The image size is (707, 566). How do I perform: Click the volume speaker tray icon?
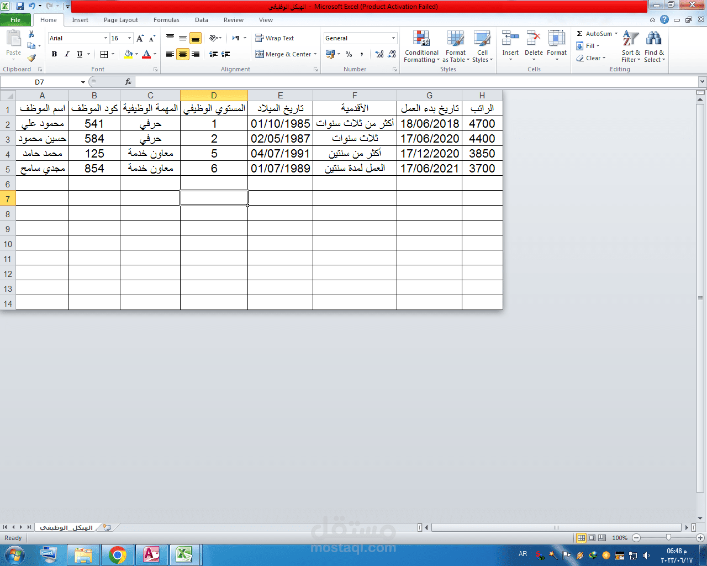(x=647, y=555)
